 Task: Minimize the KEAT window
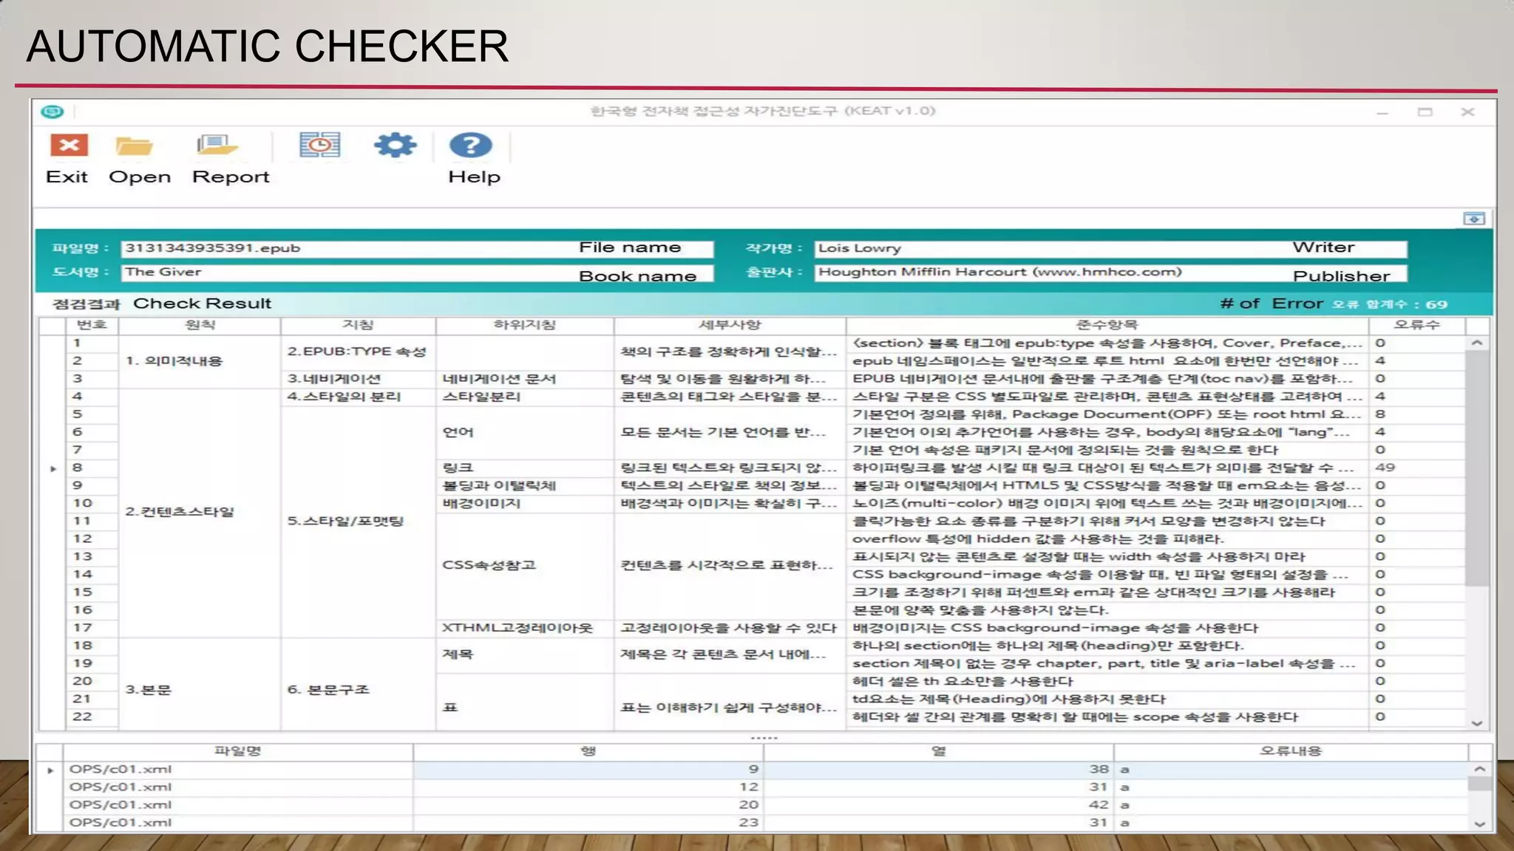coord(1382,112)
